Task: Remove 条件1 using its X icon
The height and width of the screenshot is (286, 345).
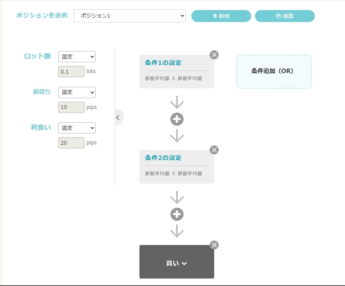Action: point(214,54)
